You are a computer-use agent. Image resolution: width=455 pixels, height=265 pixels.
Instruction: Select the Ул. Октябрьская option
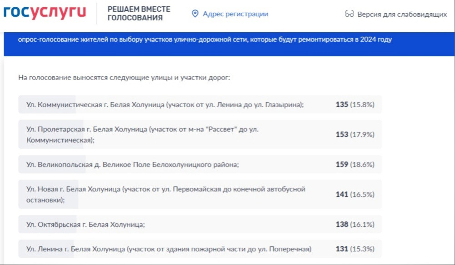point(85,225)
